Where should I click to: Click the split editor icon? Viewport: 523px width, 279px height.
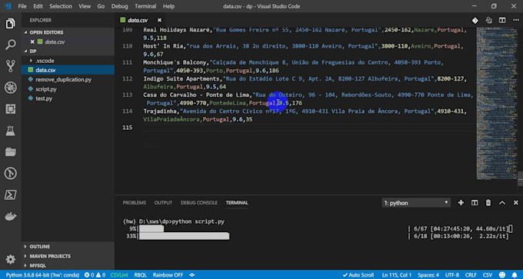pos(502,20)
